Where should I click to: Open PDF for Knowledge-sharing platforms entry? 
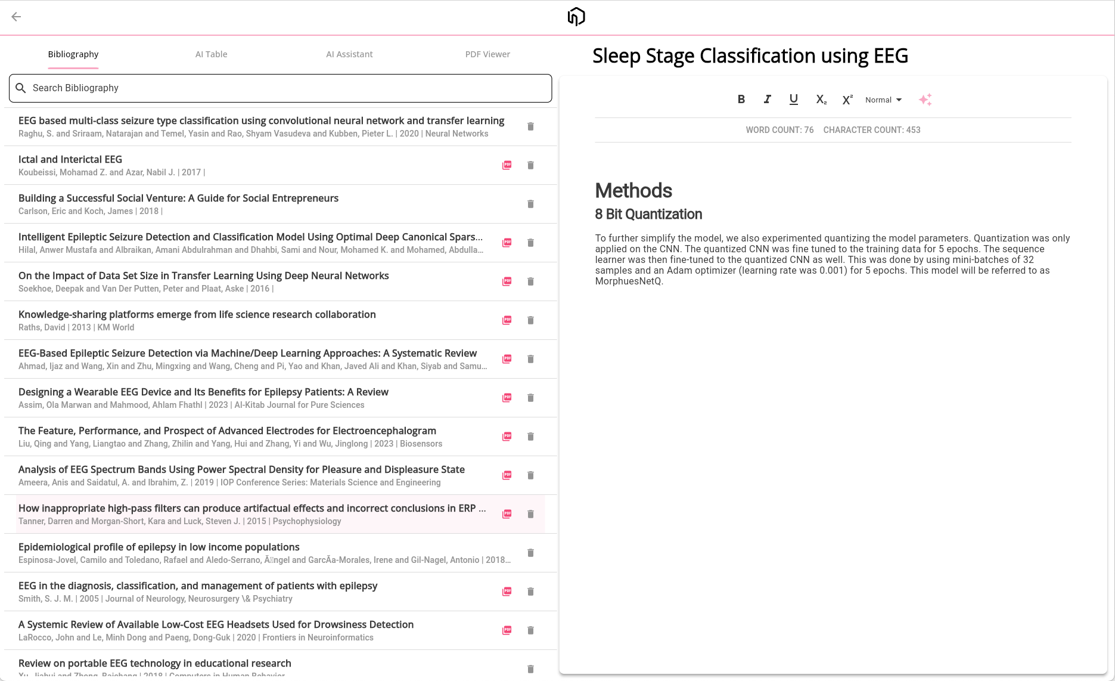click(x=507, y=320)
